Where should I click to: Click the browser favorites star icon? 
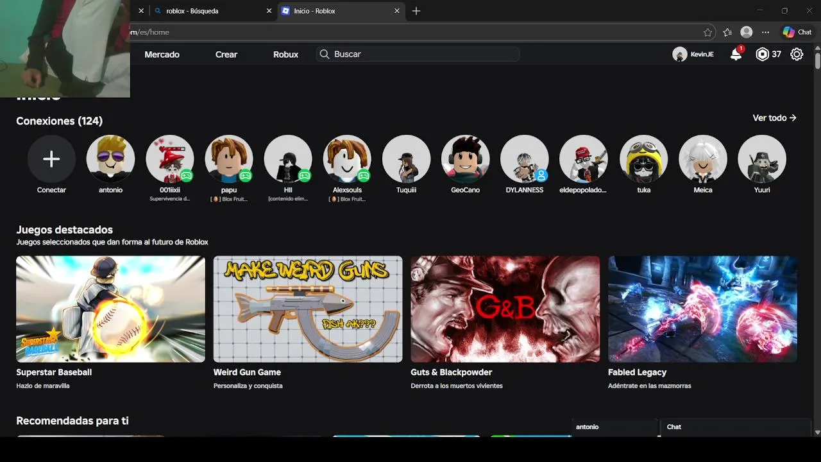pyautogui.click(x=707, y=32)
